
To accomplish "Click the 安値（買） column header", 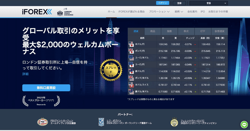I will coord(220,38).
